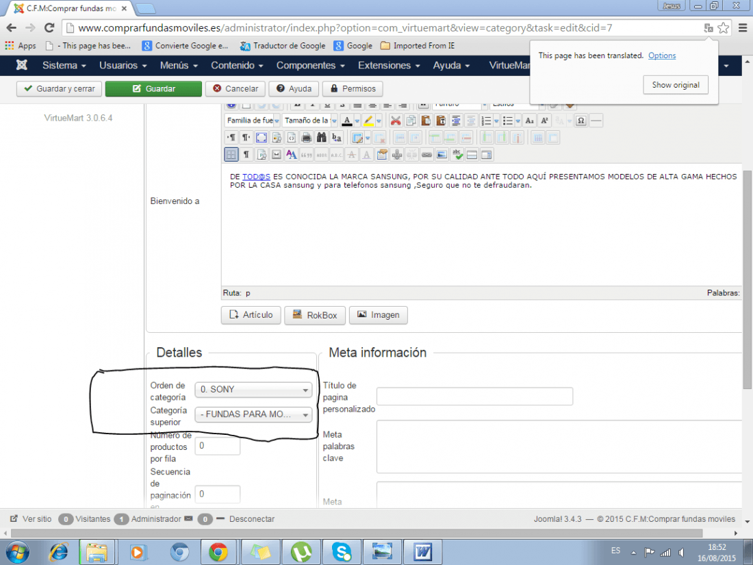The width and height of the screenshot is (753, 565).
Task: Click the paste clipboard icon
Action: (x=426, y=121)
